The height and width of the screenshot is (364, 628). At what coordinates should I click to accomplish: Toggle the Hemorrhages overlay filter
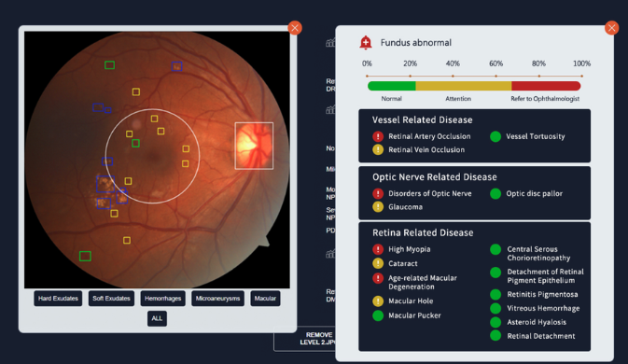162,299
